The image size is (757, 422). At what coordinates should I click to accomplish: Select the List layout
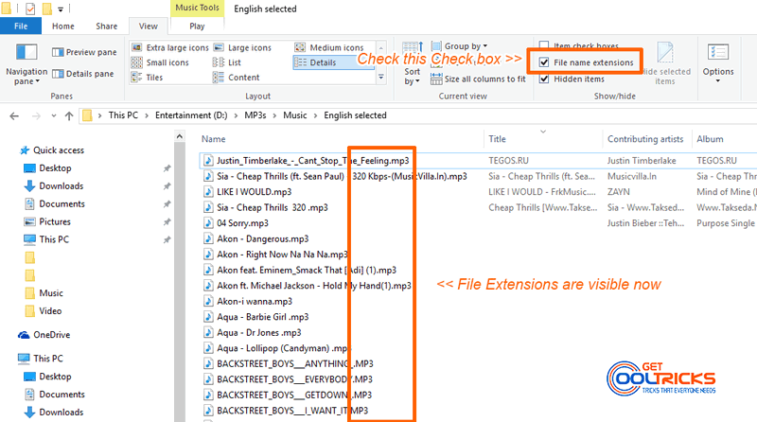(226, 62)
